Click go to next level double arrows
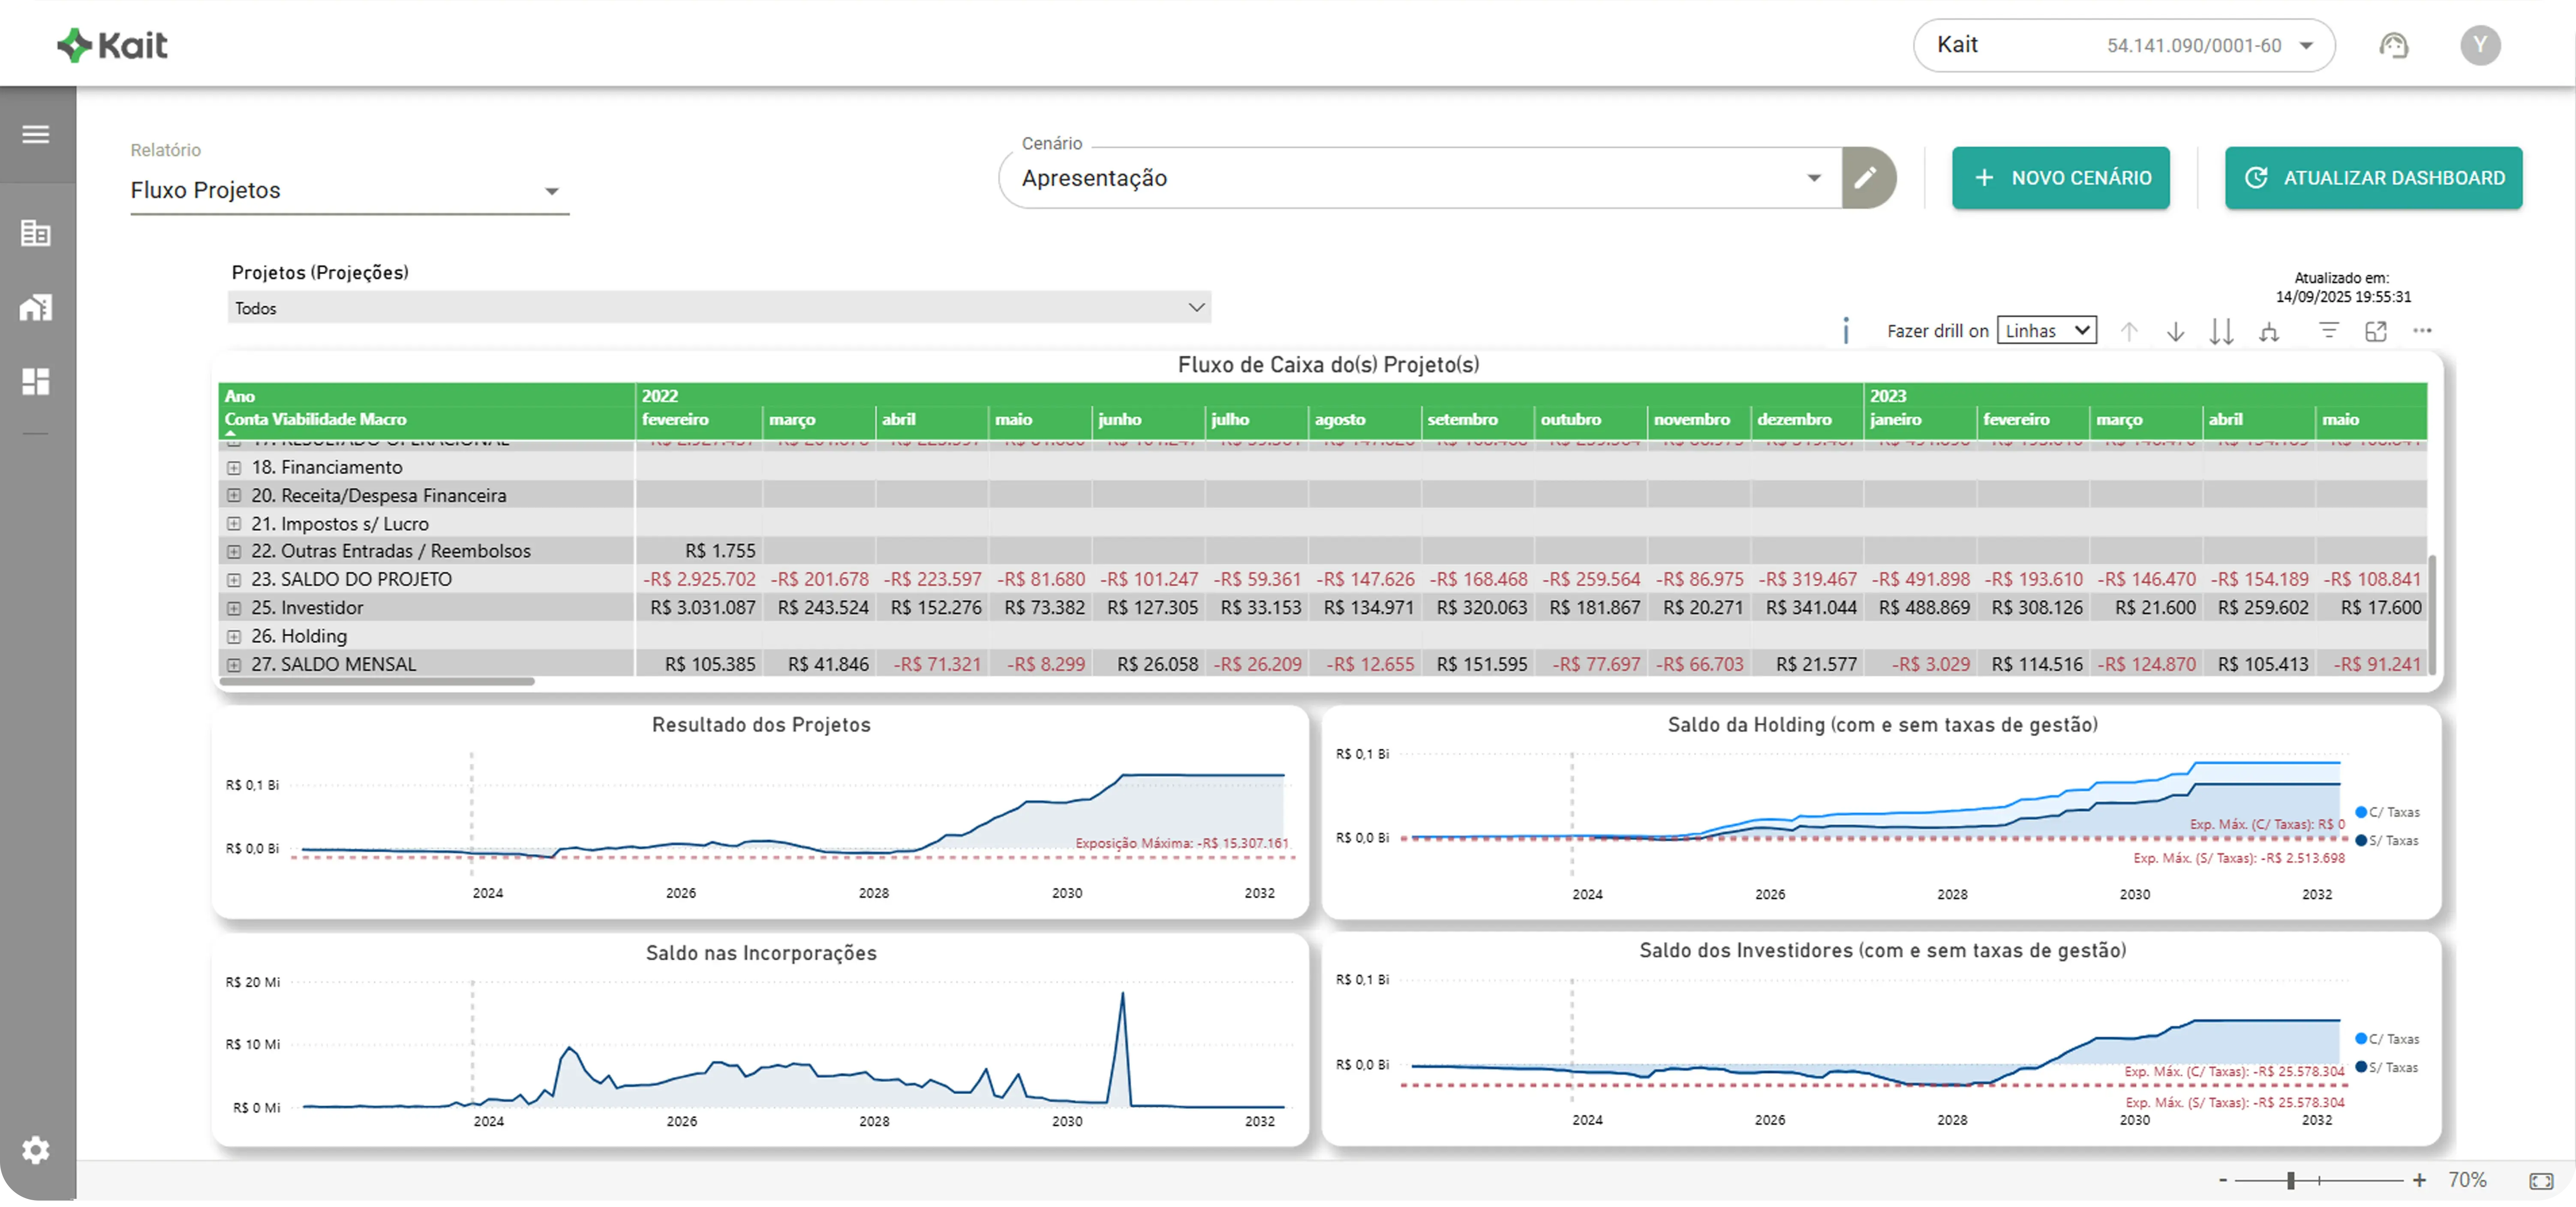 coord(2221,332)
